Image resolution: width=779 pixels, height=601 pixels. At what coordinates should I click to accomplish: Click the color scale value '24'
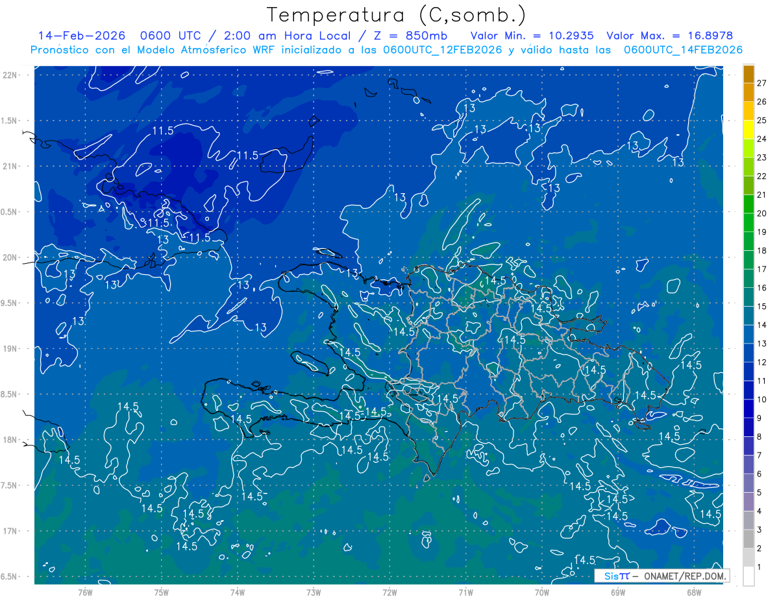[761, 139]
